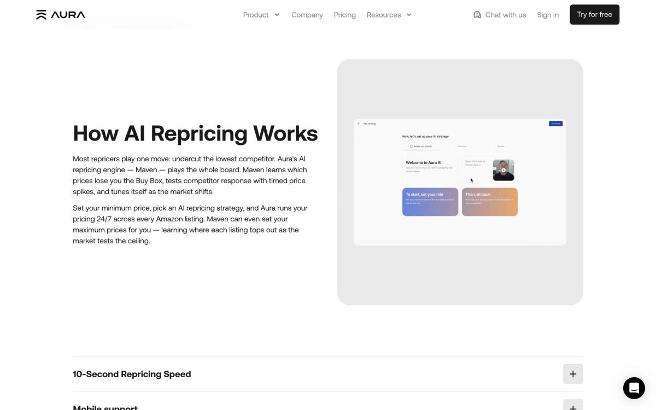Click paragraph starting 'Most repricers play one move'
The image size is (656, 410).
point(190,175)
